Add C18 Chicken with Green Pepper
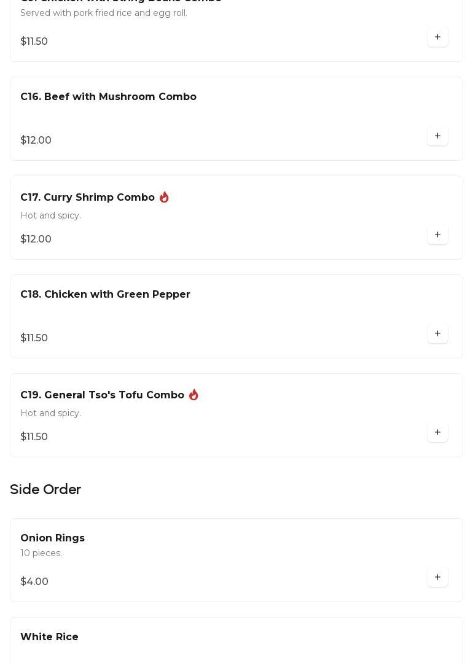This screenshot has width=473, height=666. point(437,333)
